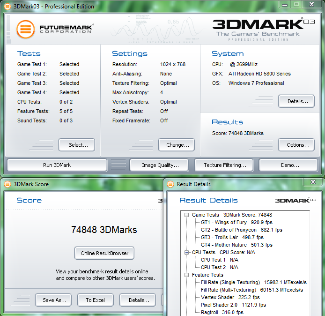The width and height of the screenshot is (325, 316).
Task: Click the 3DMARK03 Gamers' Benchmark logo
Action: (264, 29)
